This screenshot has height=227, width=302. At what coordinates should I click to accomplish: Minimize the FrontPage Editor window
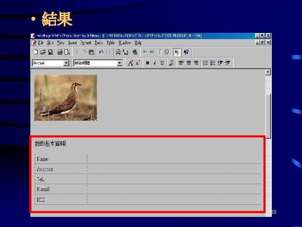click(x=257, y=36)
